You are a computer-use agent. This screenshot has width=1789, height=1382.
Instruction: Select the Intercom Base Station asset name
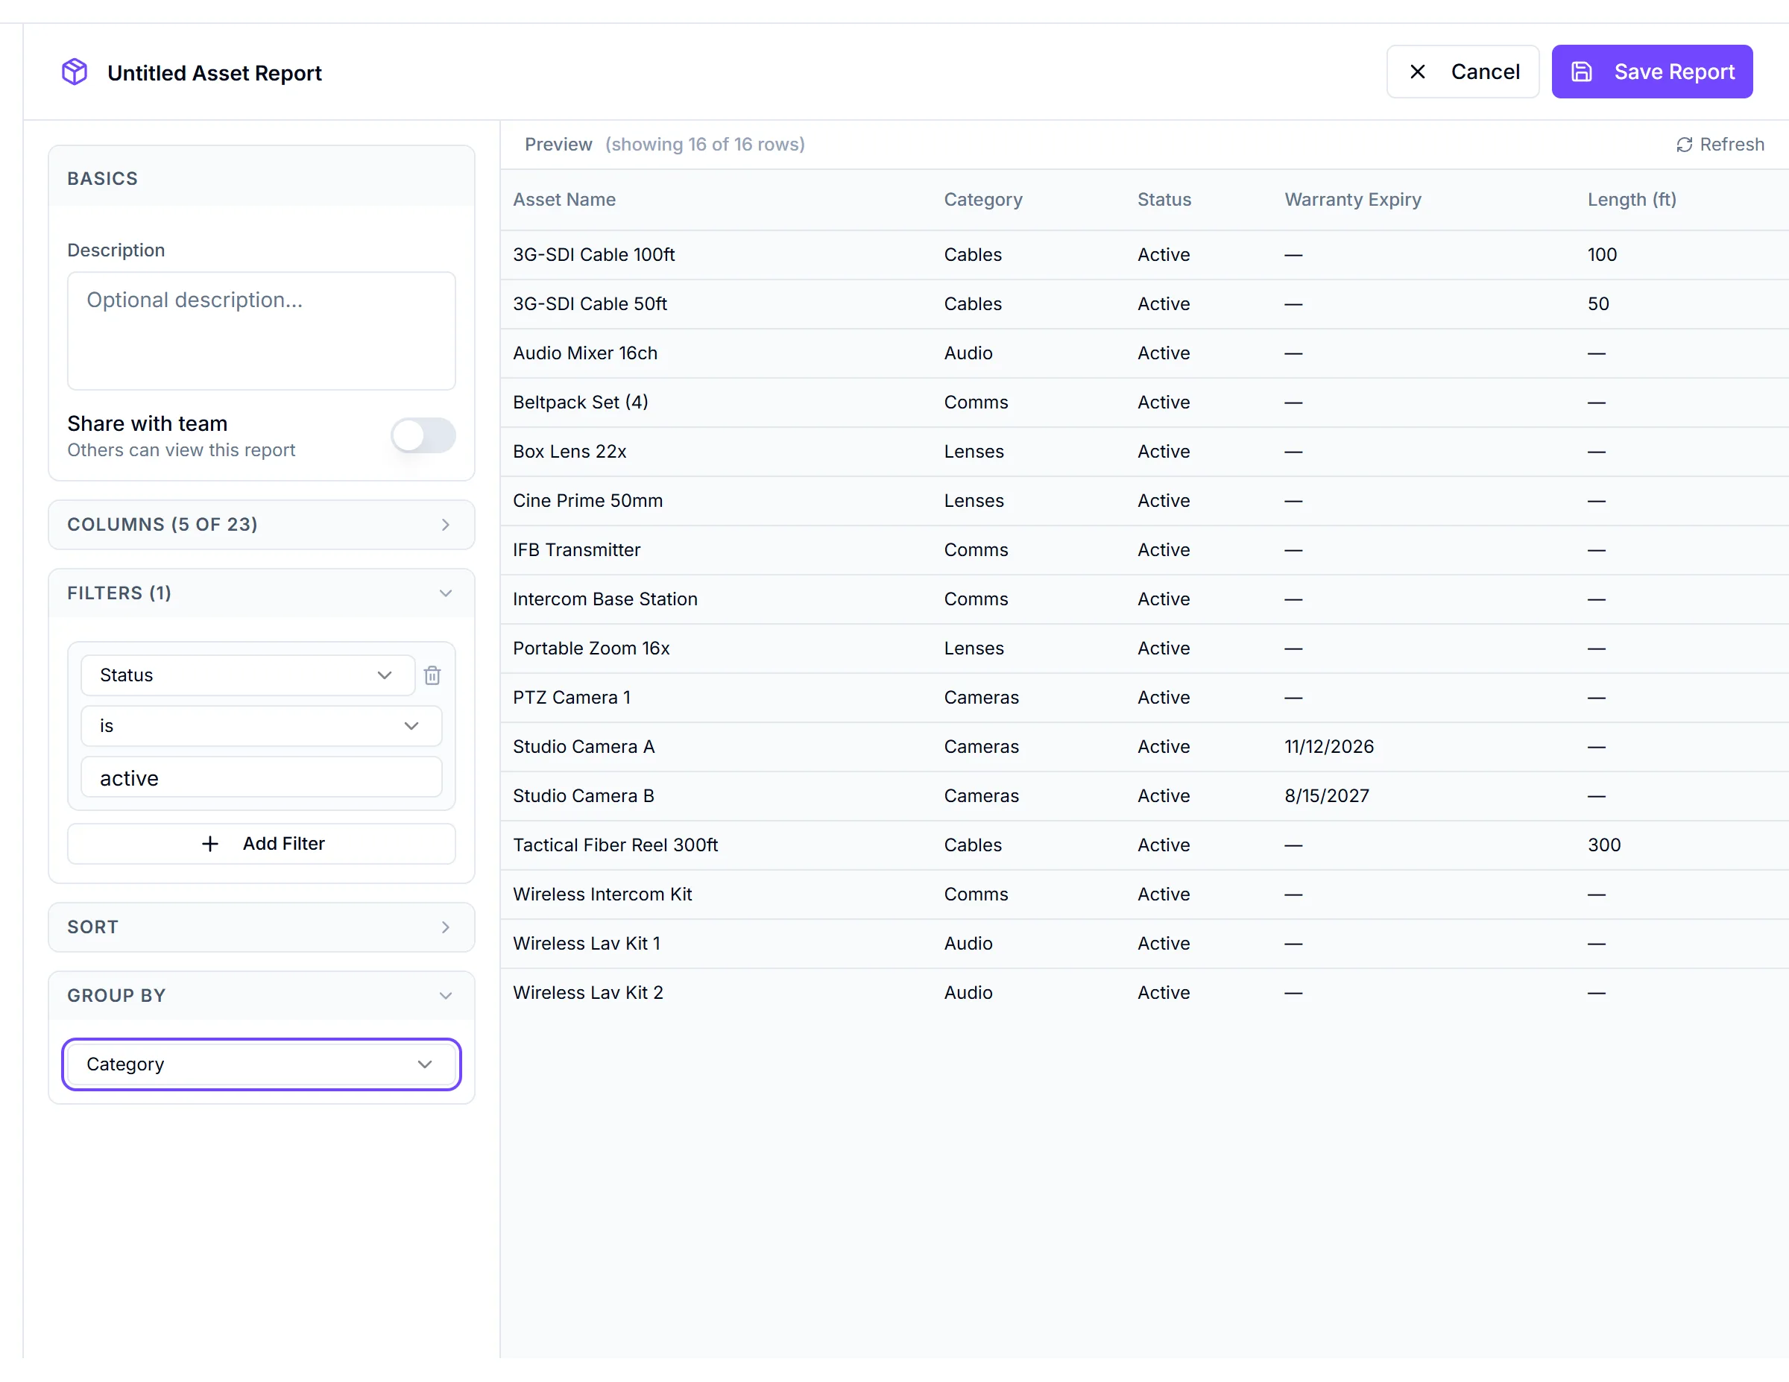click(x=605, y=599)
